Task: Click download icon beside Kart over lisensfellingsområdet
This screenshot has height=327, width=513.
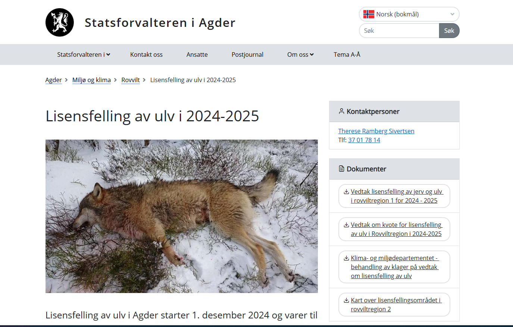Action: [346, 300]
